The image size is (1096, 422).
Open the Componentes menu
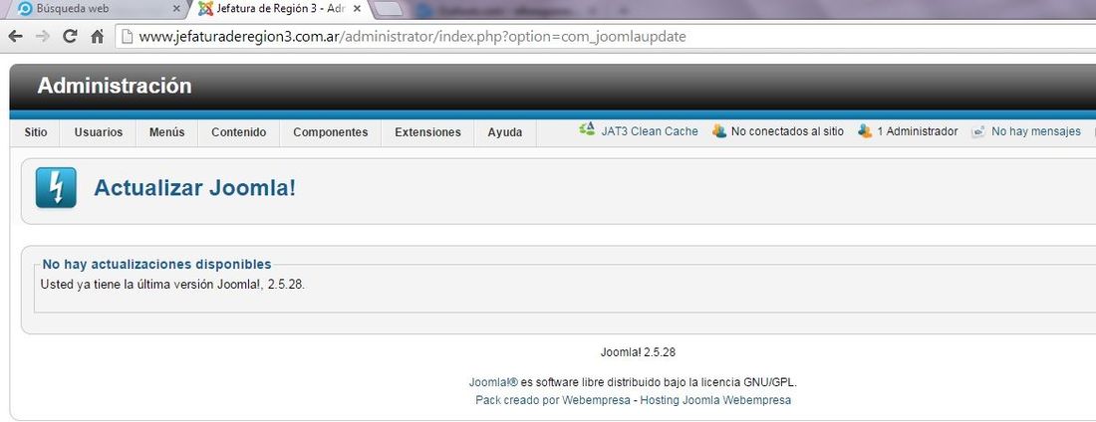click(x=331, y=132)
